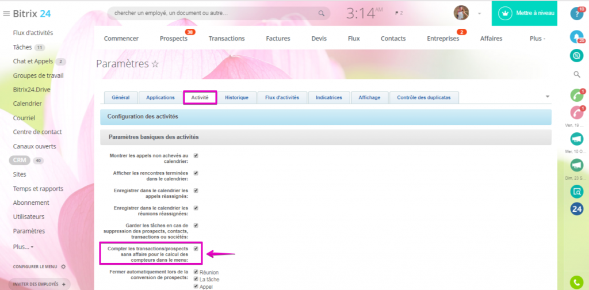Uncheck the Réunion checkbox
The image size is (589, 290).
196,272
